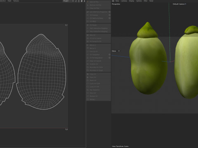Viewport: 198px width, 148px height.
Task: Choose Fit Canvas to UV
Action: coord(99,42)
